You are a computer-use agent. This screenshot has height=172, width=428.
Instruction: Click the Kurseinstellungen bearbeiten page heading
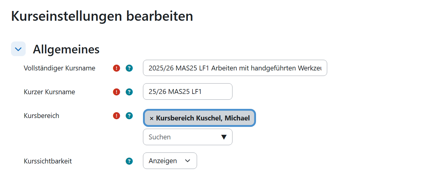102,16
